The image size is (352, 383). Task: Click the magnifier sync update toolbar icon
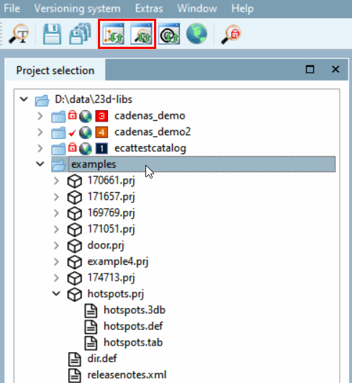coord(141,34)
